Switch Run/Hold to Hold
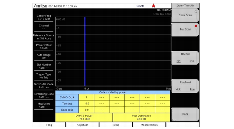This screenshot has width=234, height=129. click(x=178, y=90)
